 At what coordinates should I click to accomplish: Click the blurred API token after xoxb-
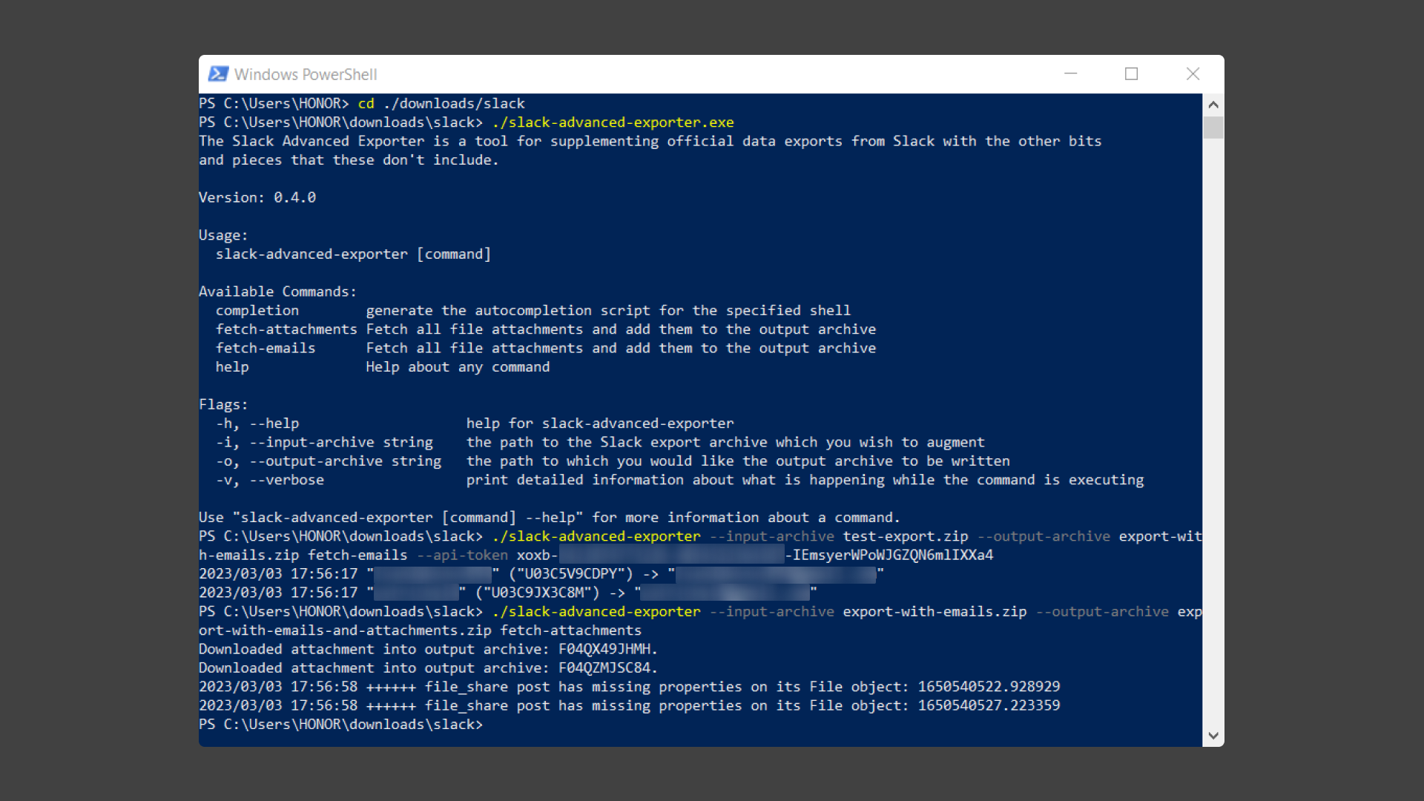point(671,556)
